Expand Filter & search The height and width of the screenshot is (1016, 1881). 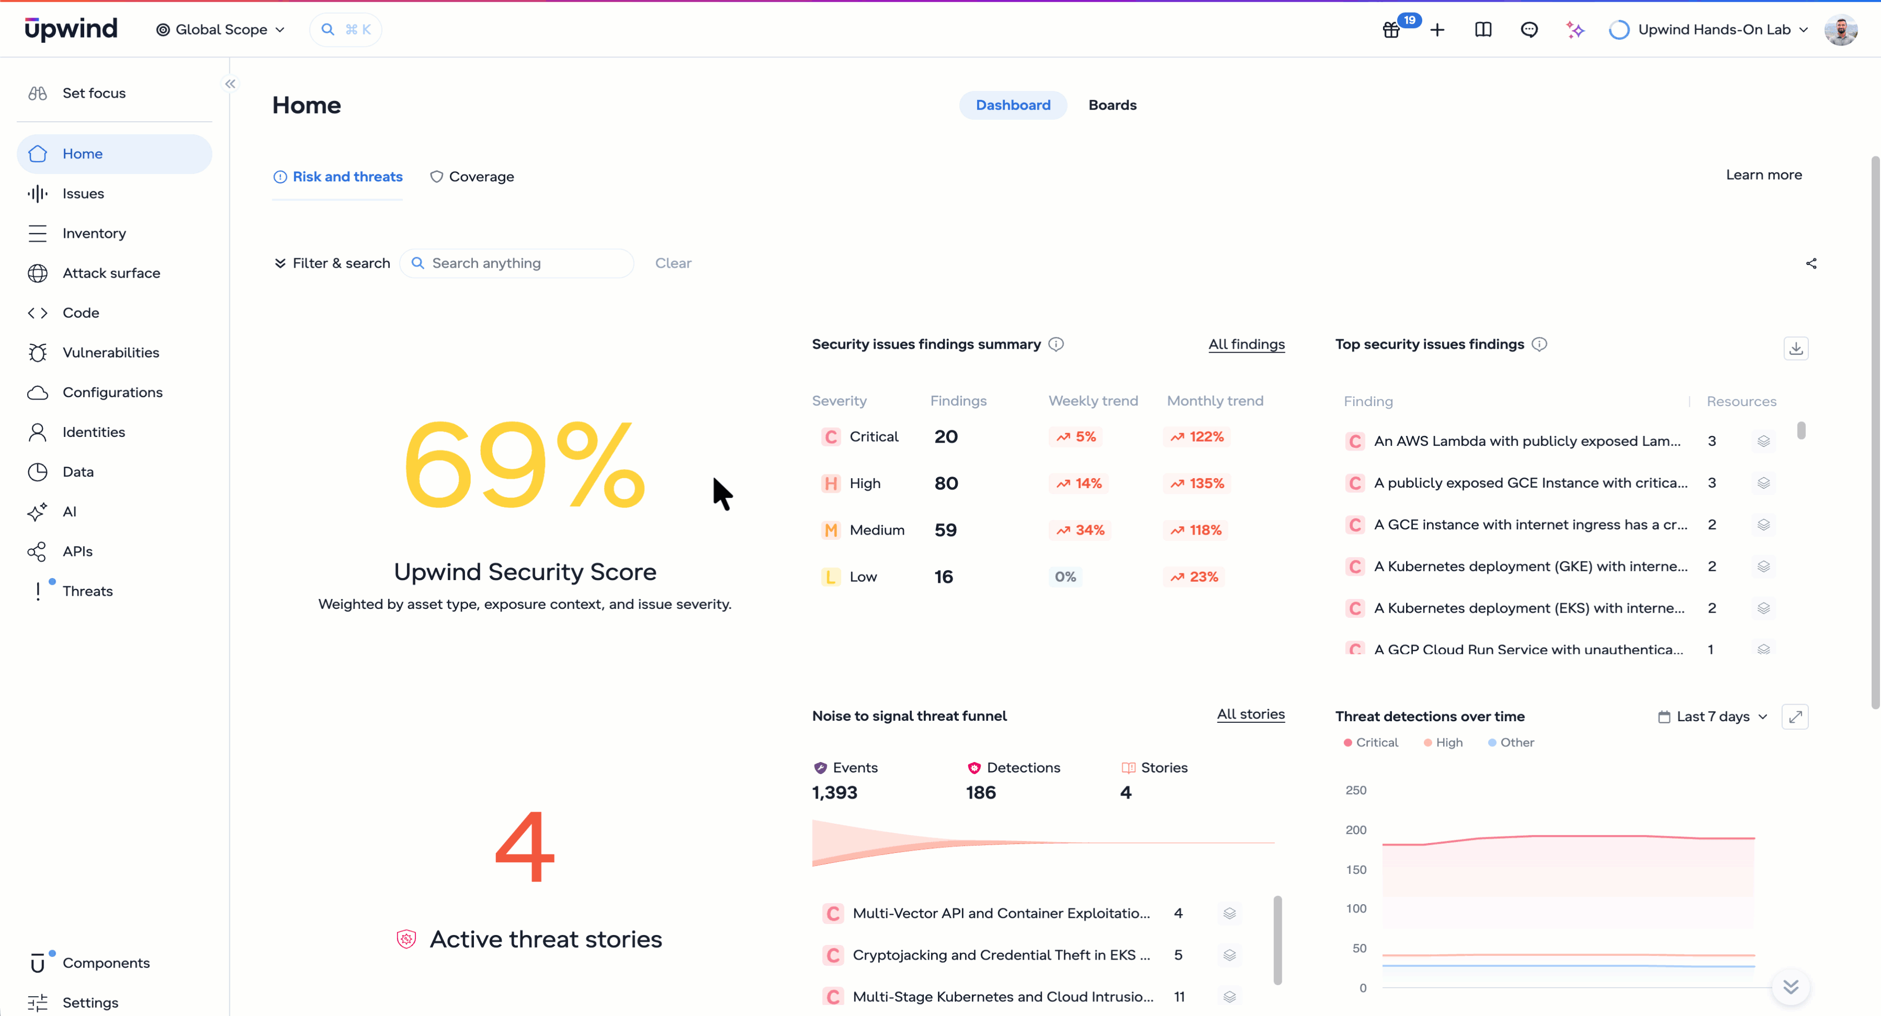point(331,263)
